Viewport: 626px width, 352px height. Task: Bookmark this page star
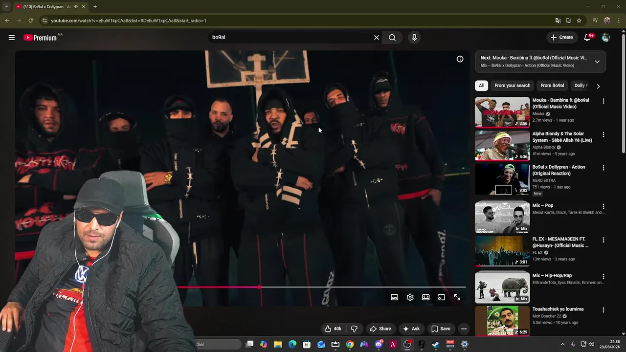[579, 21]
